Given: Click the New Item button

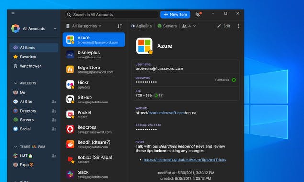Looking at the screenshot, I should pyautogui.click(x=175, y=14).
